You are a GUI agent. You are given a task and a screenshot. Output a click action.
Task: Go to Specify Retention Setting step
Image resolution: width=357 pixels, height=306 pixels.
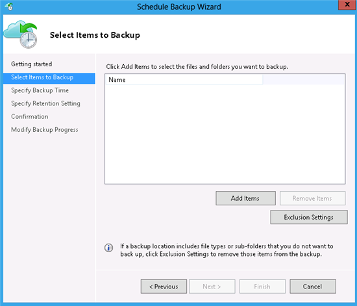[45, 103]
